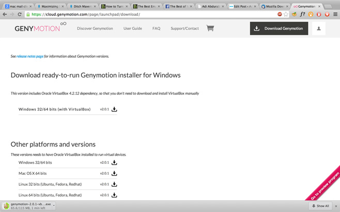
Task: Download Windows 32/64 bits with VirtualBox installer
Action: [114, 109]
